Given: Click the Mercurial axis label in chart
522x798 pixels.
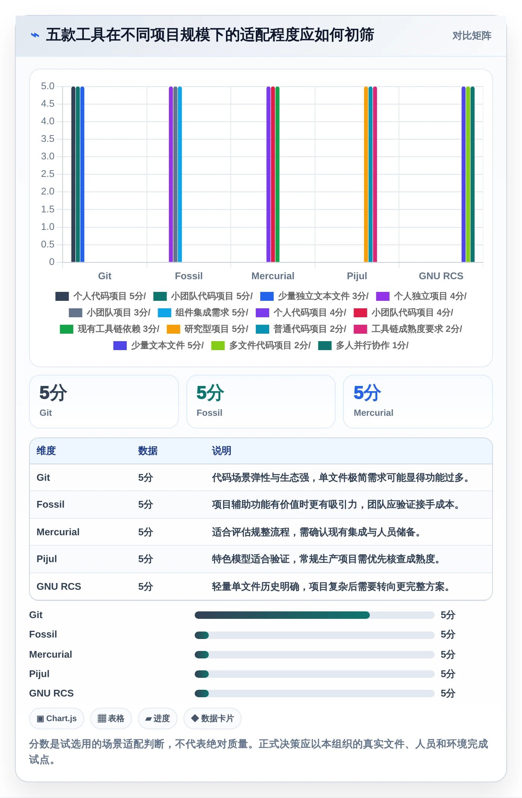Looking at the screenshot, I should [273, 276].
